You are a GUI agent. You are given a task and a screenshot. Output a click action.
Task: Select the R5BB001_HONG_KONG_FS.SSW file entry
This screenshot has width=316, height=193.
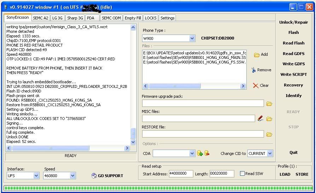194,62
